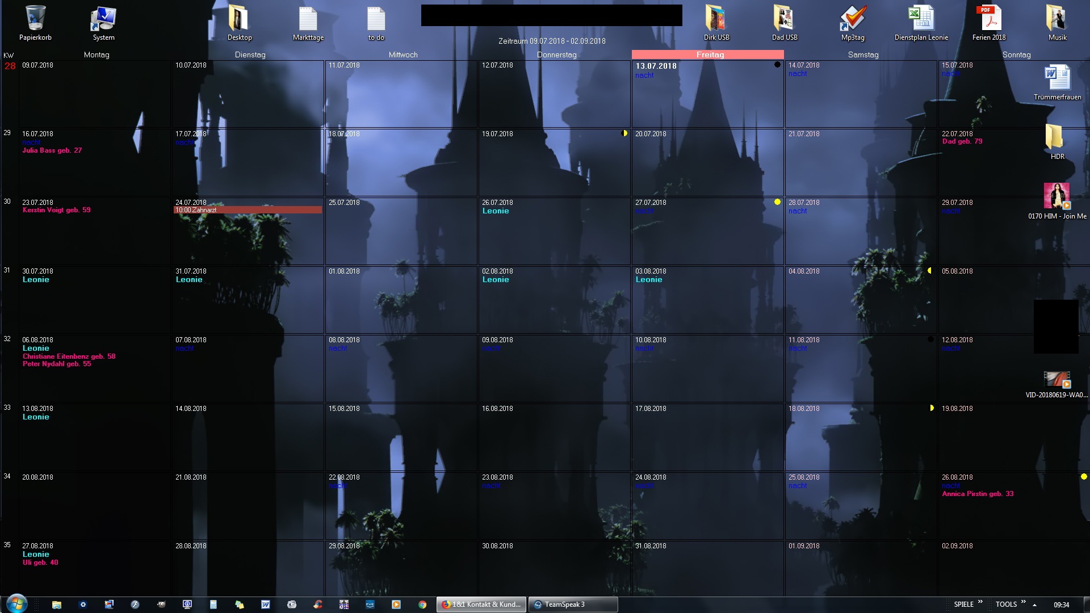Launch Chrome from the taskbar
Viewport: 1090px width, 613px height.
coord(422,604)
